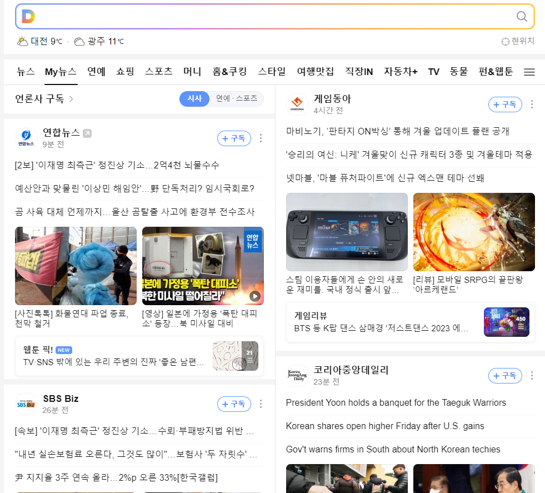
Task: Open the hamburger menu in category bar
Action: pyautogui.click(x=529, y=72)
